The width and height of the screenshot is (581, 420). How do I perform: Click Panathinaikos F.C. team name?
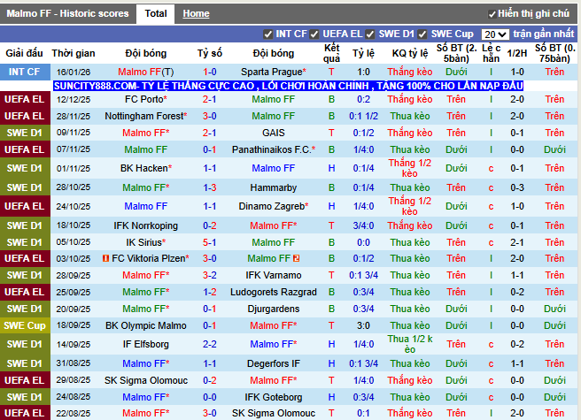click(274, 149)
